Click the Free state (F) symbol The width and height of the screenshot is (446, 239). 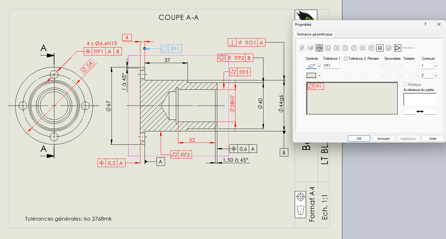coord(354,48)
